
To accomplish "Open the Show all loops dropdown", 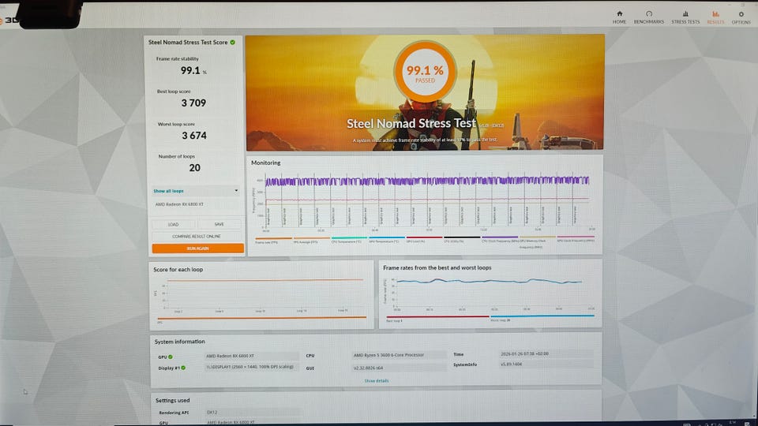I will (x=196, y=191).
